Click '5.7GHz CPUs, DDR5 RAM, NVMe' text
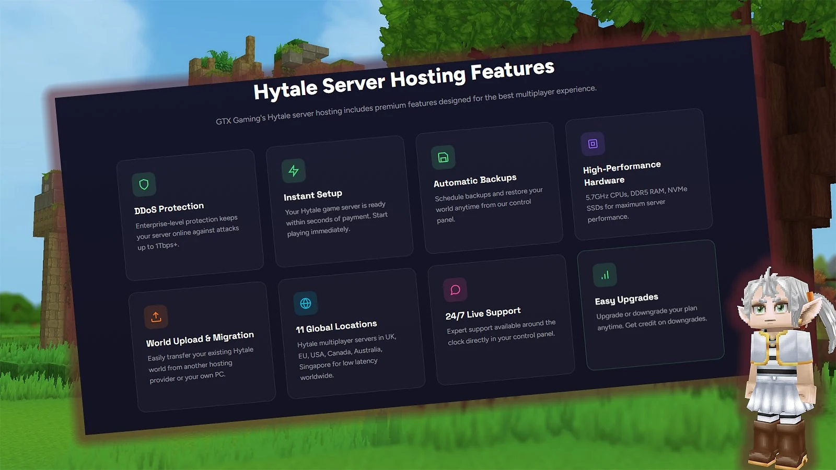 (636, 193)
